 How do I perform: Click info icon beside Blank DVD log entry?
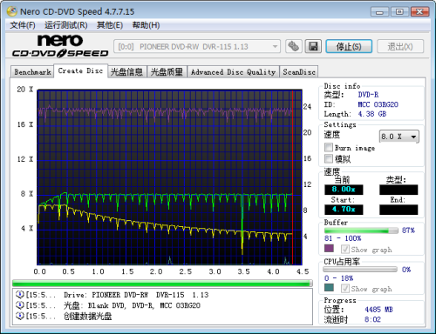point(19,305)
